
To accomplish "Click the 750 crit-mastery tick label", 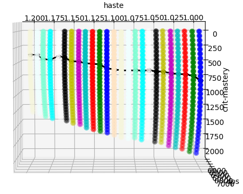I will pyautogui.click(x=215, y=78).
